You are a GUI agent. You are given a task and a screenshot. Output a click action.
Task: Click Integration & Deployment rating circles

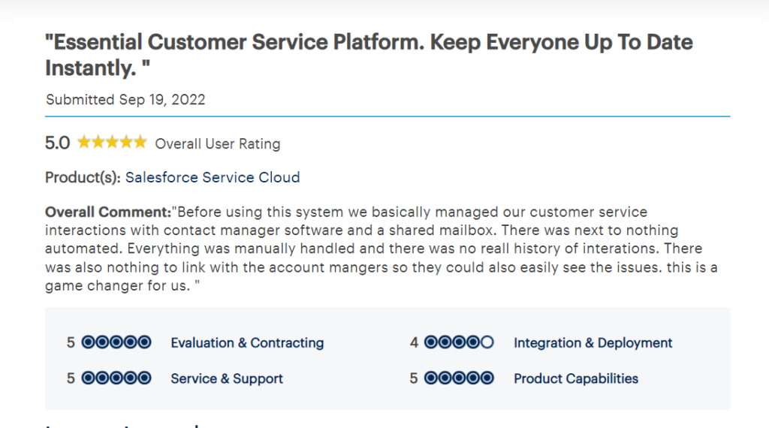pyautogui.click(x=459, y=342)
